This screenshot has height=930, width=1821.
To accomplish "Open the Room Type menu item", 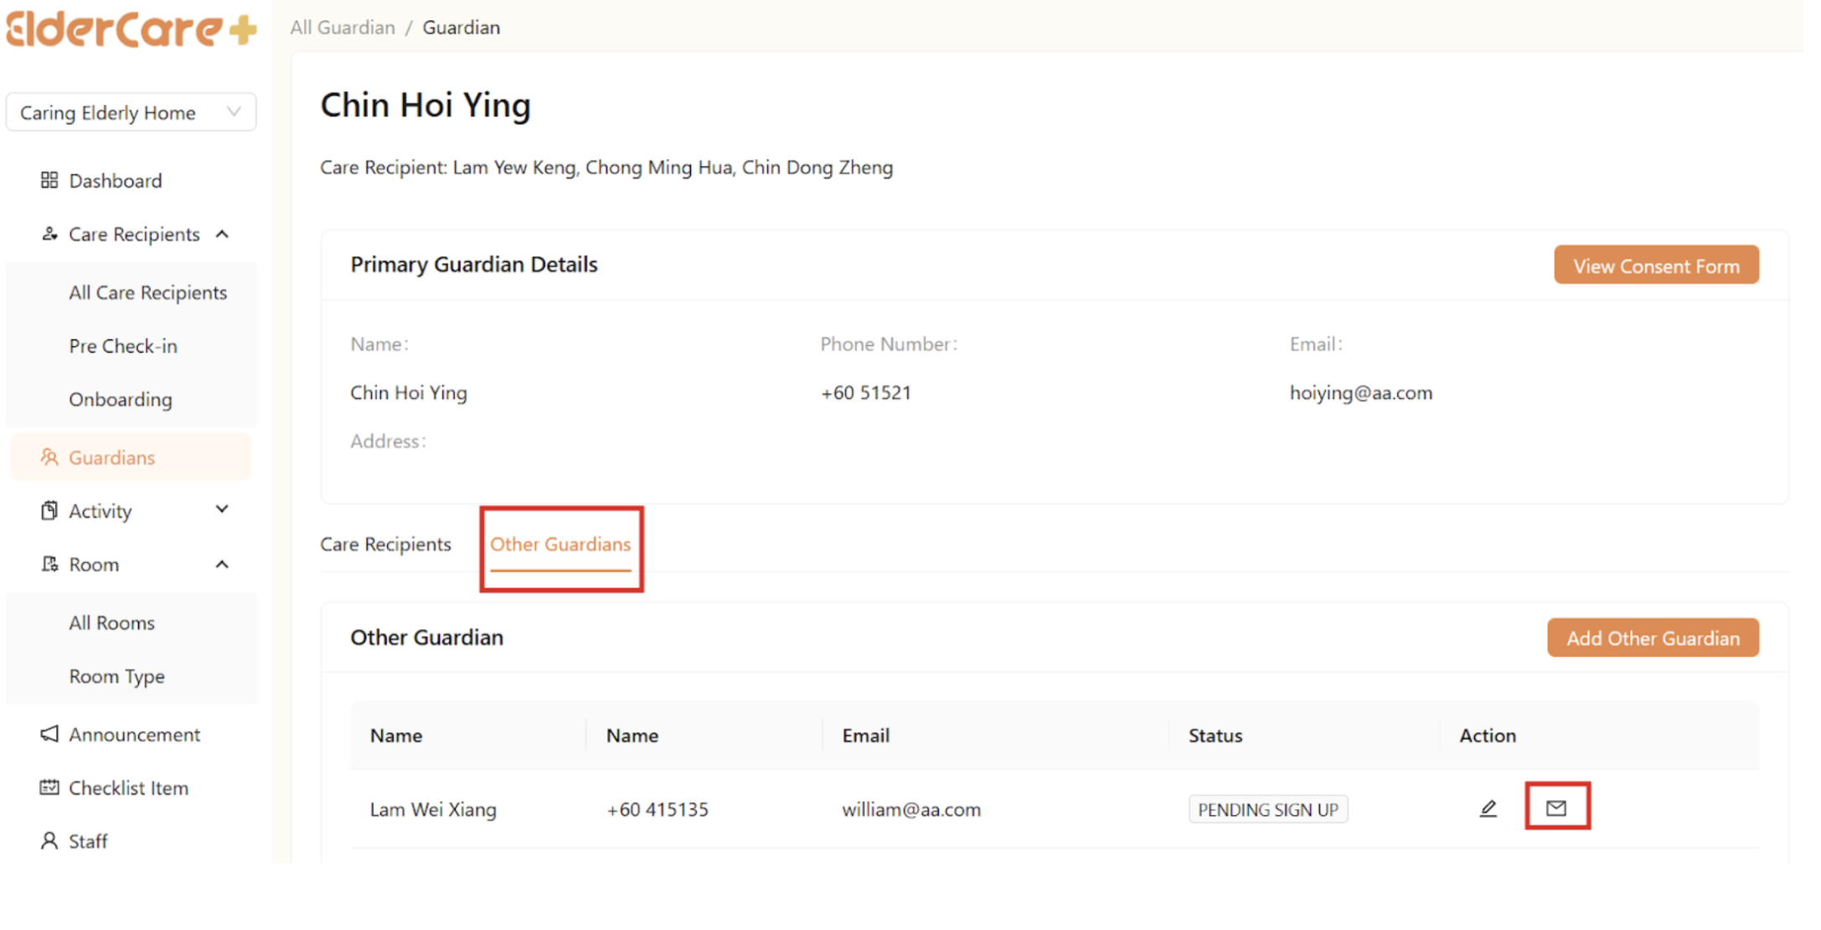I will (116, 676).
